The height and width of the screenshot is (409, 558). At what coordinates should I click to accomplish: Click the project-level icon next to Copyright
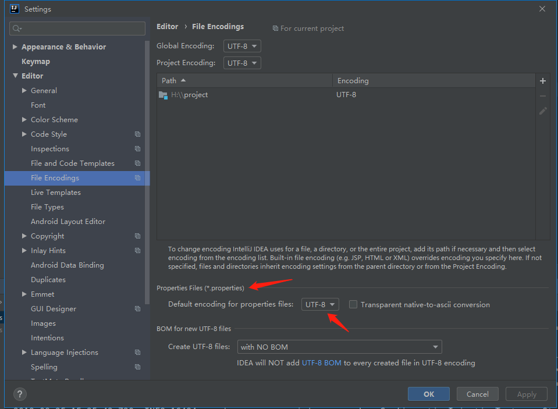click(x=138, y=236)
